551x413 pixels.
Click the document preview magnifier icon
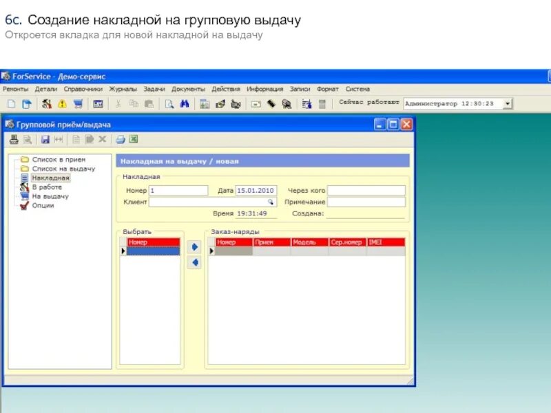coord(169,104)
